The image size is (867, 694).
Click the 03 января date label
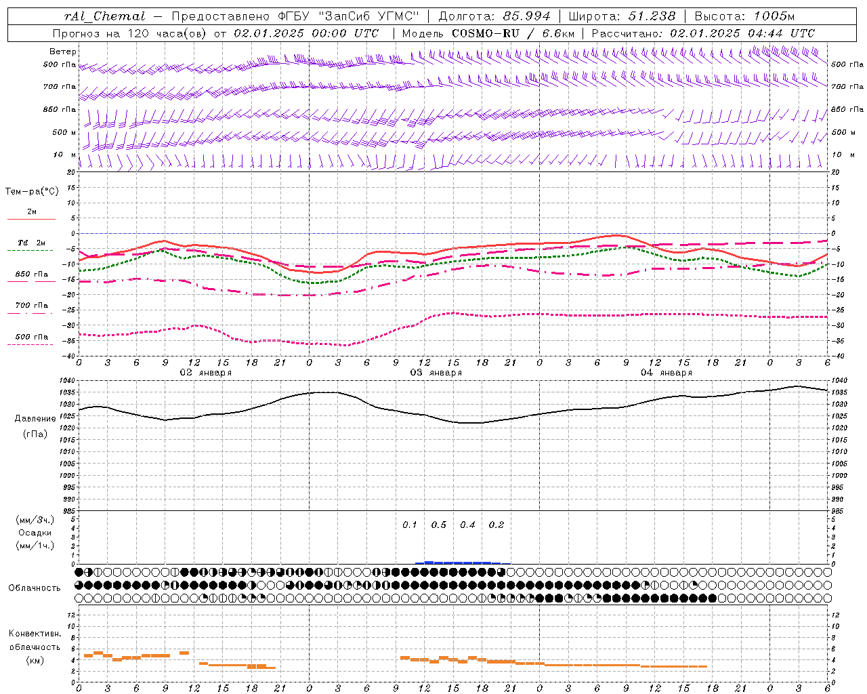point(436,373)
